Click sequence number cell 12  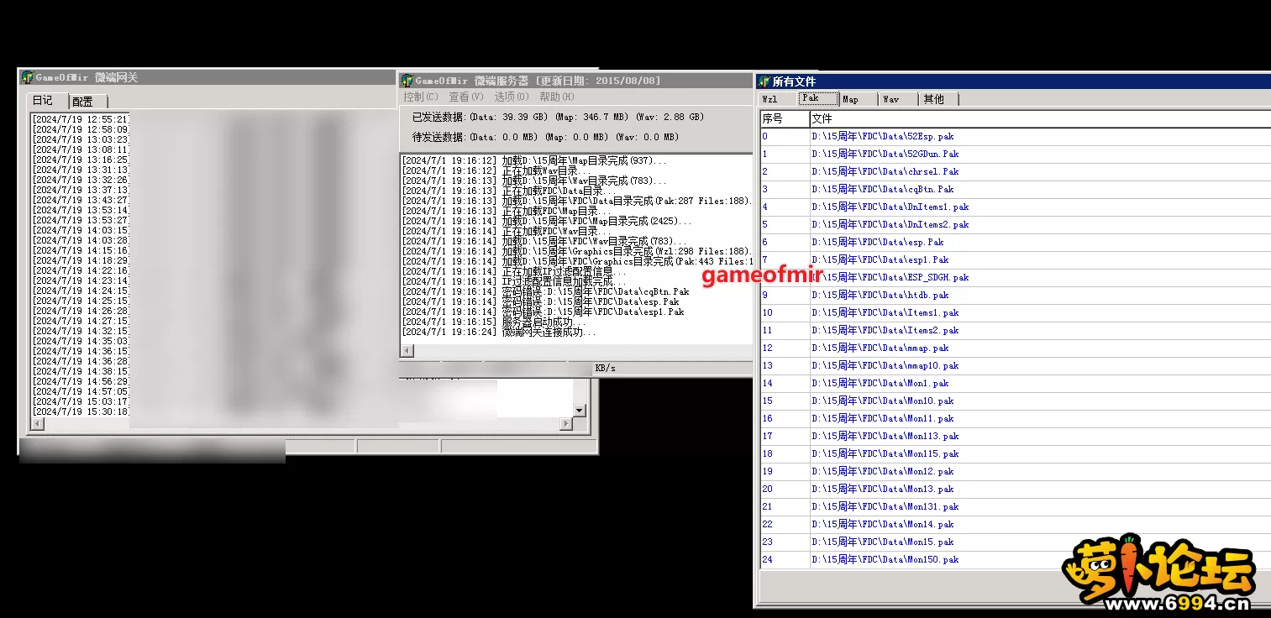point(785,348)
